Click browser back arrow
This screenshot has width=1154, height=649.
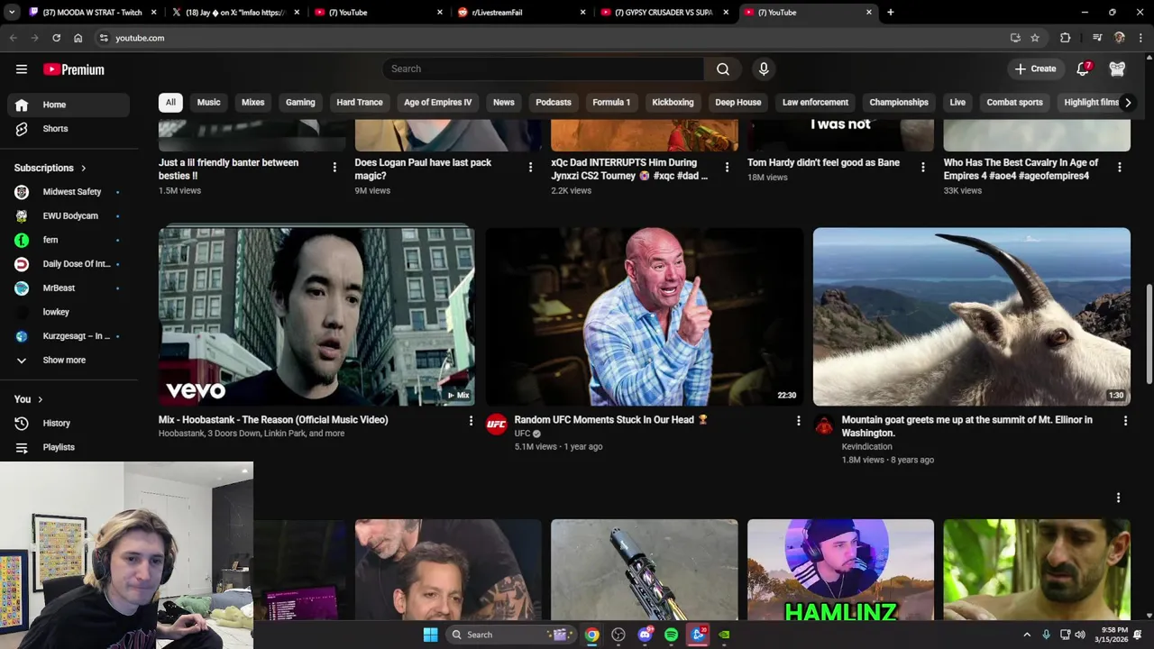(x=13, y=38)
